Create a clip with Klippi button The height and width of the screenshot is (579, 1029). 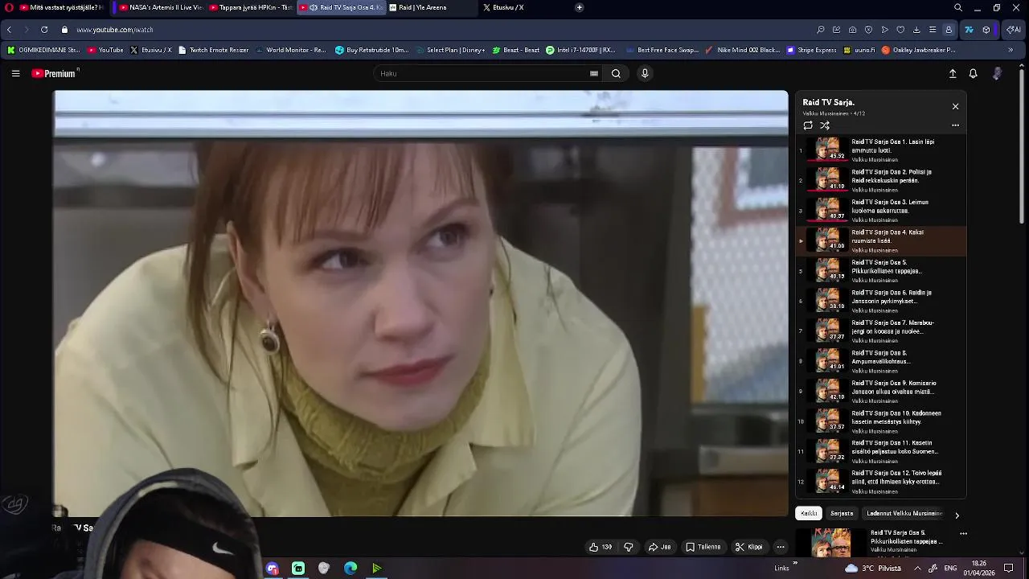click(x=748, y=547)
